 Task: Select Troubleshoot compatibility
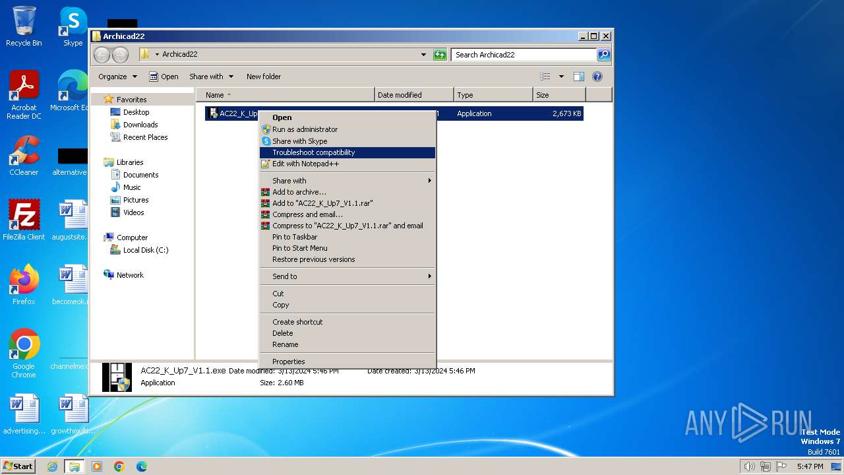pyautogui.click(x=347, y=152)
